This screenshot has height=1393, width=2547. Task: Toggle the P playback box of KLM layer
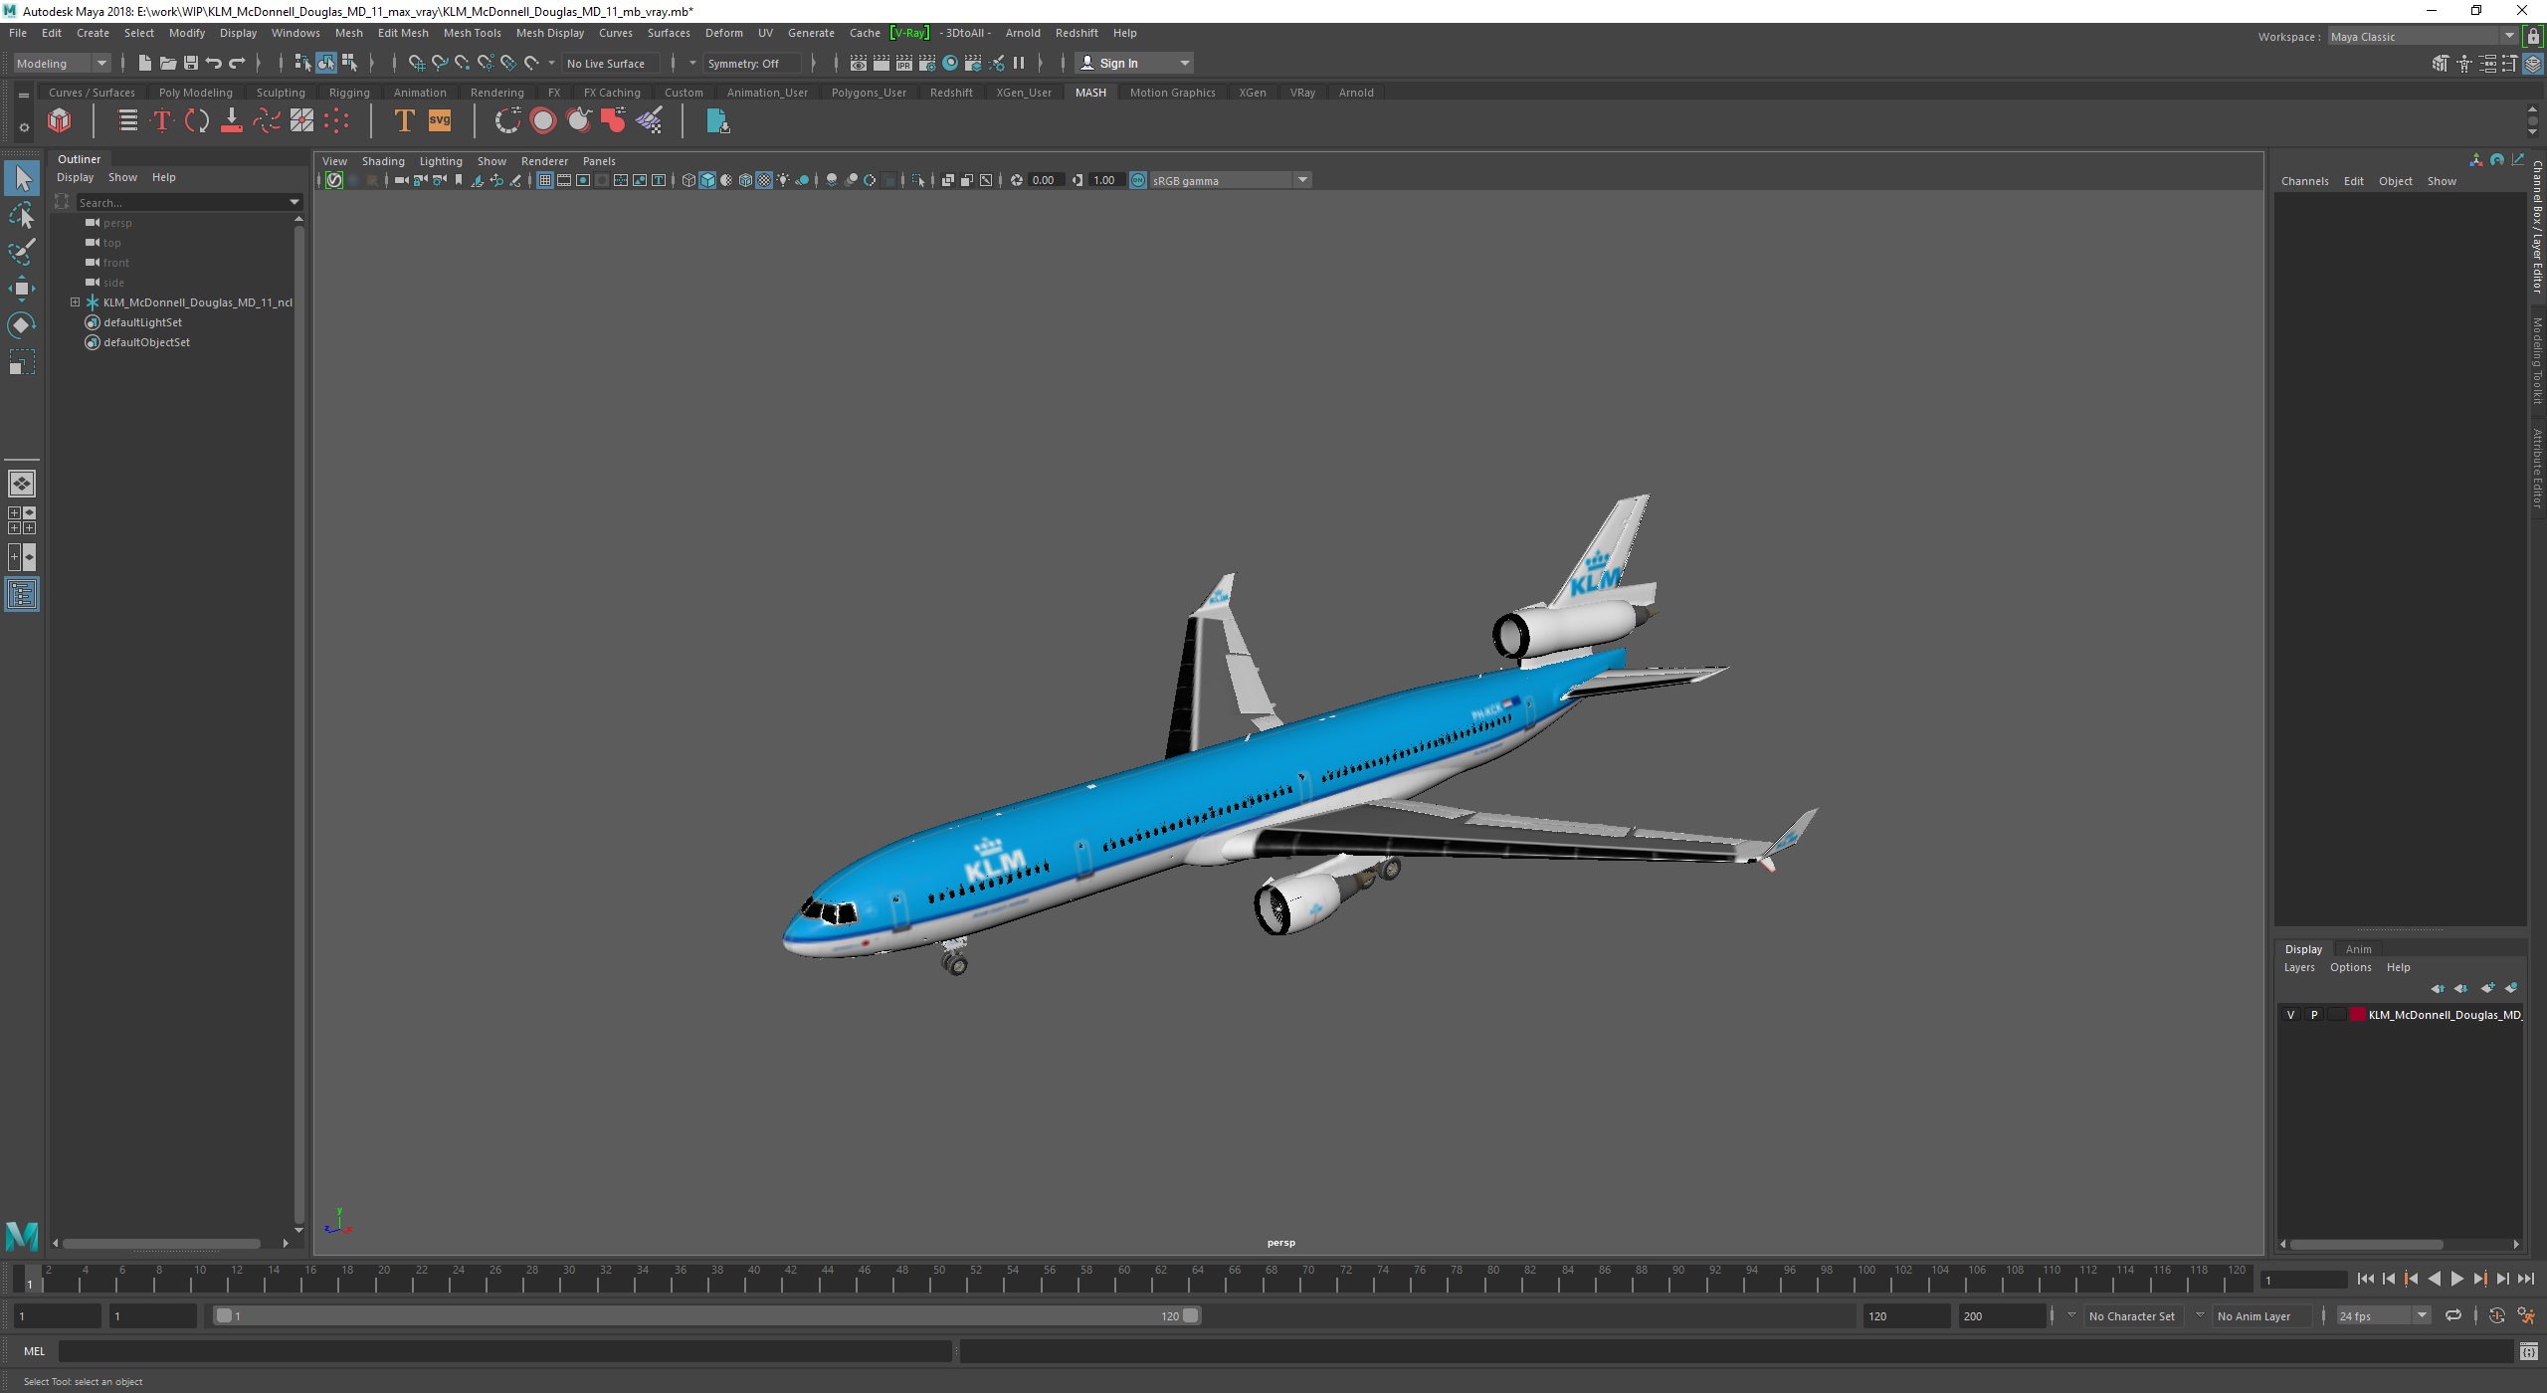(x=2314, y=1015)
